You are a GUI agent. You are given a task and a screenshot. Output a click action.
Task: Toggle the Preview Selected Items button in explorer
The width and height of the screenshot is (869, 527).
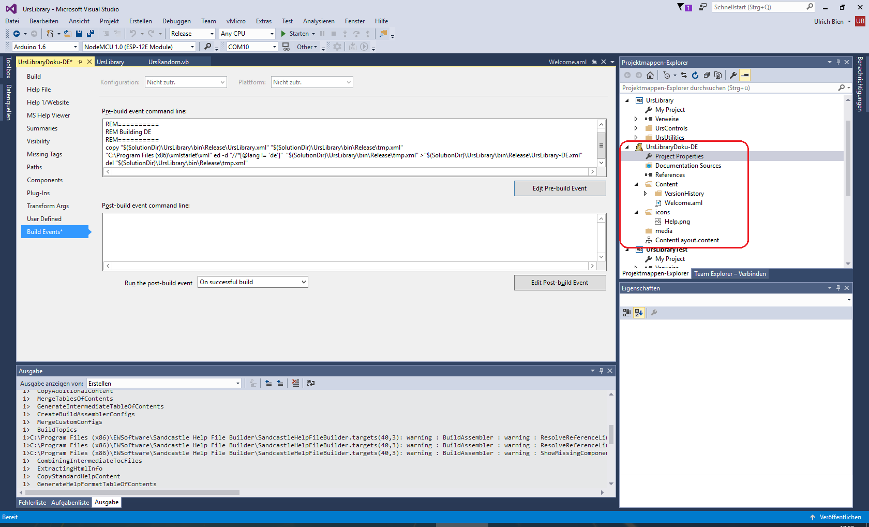point(745,75)
